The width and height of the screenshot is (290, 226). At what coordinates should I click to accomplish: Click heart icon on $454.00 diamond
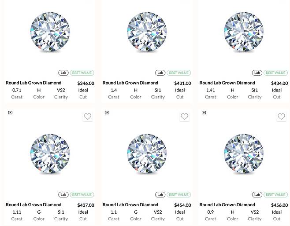click(x=185, y=117)
